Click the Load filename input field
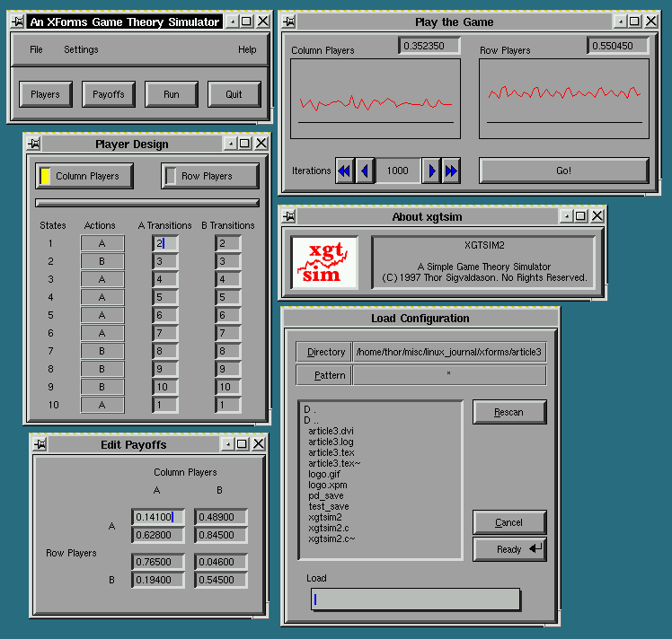Viewport: 672px width, 639px height. [x=415, y=600]
